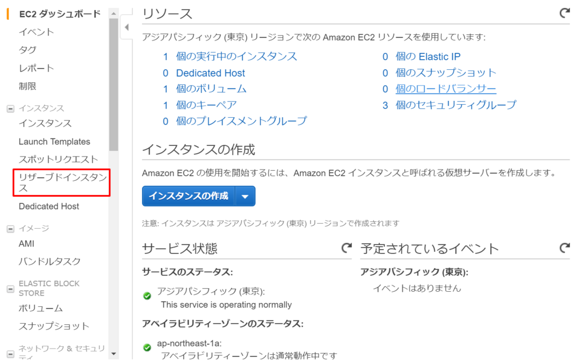Switch to リザーブドインスタンス
The width and height of the screenshot is (577, 361).
tap(60, 182)
